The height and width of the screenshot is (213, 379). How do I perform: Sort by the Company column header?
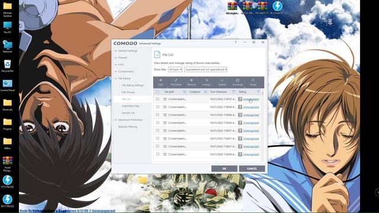195,92
